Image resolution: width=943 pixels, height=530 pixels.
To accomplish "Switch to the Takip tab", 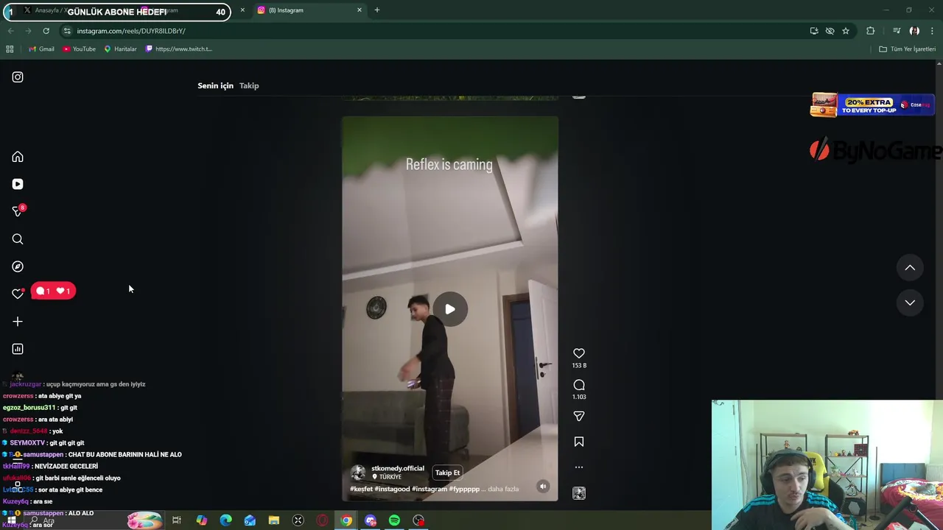I will pyautogui.click(x=249, y=85).
